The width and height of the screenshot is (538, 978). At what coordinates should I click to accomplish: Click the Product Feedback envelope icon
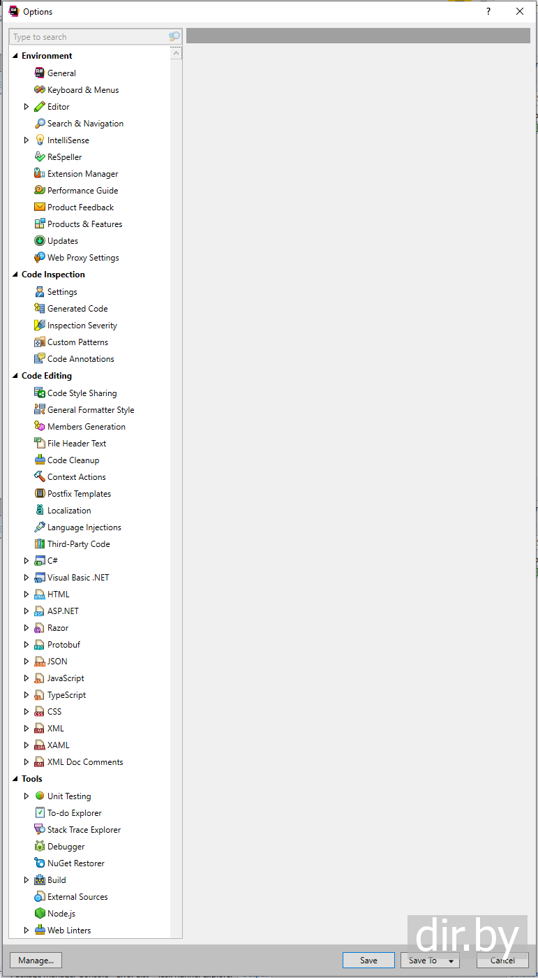coord(40,207)
